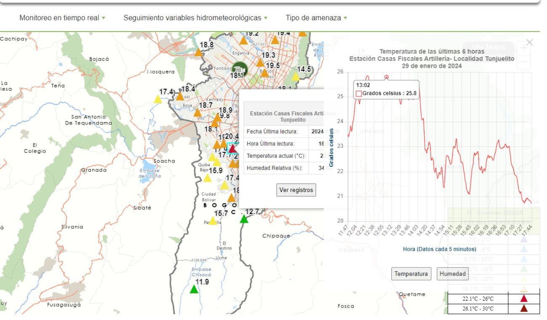
Task: Expand the Tipo de amenaza dropdown
Action: pos(316,18)
